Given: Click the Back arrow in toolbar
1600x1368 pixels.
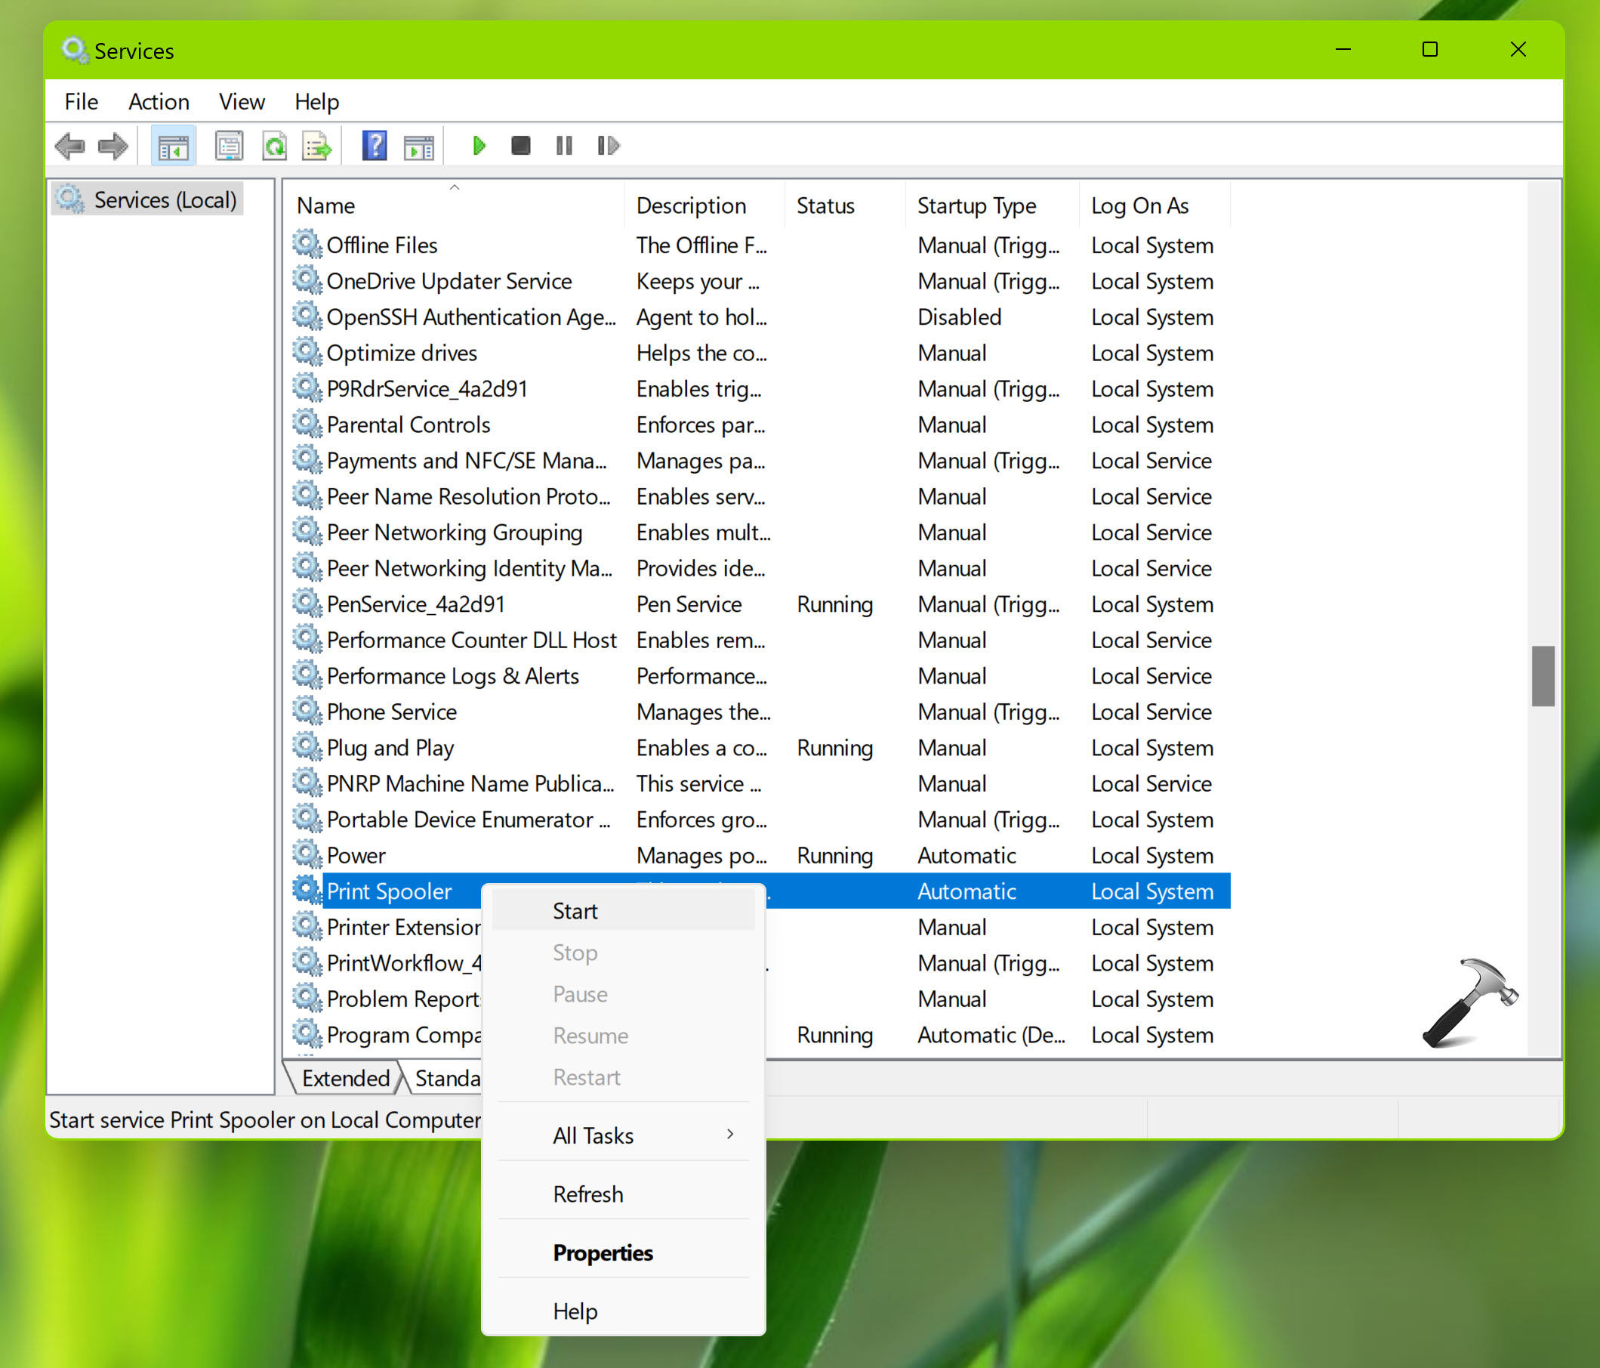Looking at the screenshot, I should (70, 146).
